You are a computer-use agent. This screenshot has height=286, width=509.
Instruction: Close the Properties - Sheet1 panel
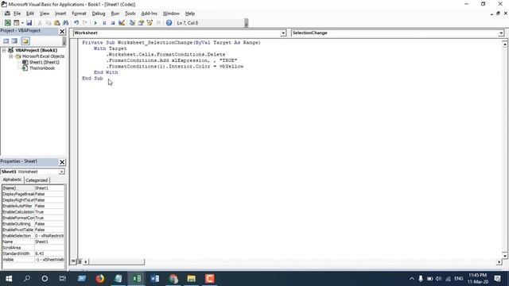pyautogui.click(x=62, y=162)
